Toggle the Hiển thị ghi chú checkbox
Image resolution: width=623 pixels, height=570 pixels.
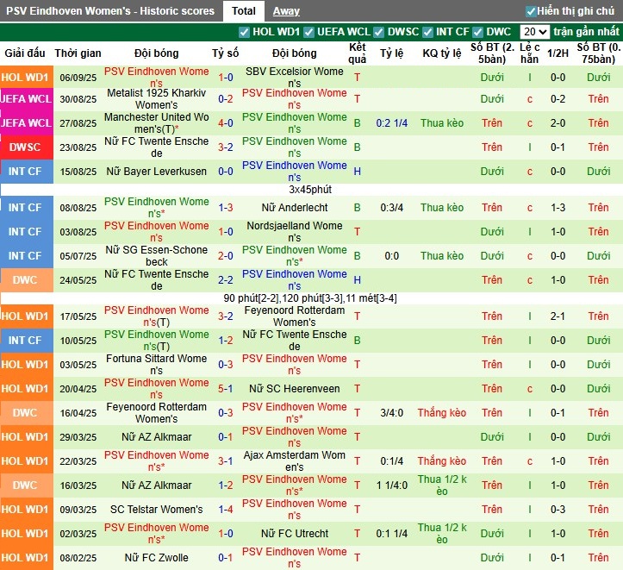pyautogui.click(x=531, y=11)
